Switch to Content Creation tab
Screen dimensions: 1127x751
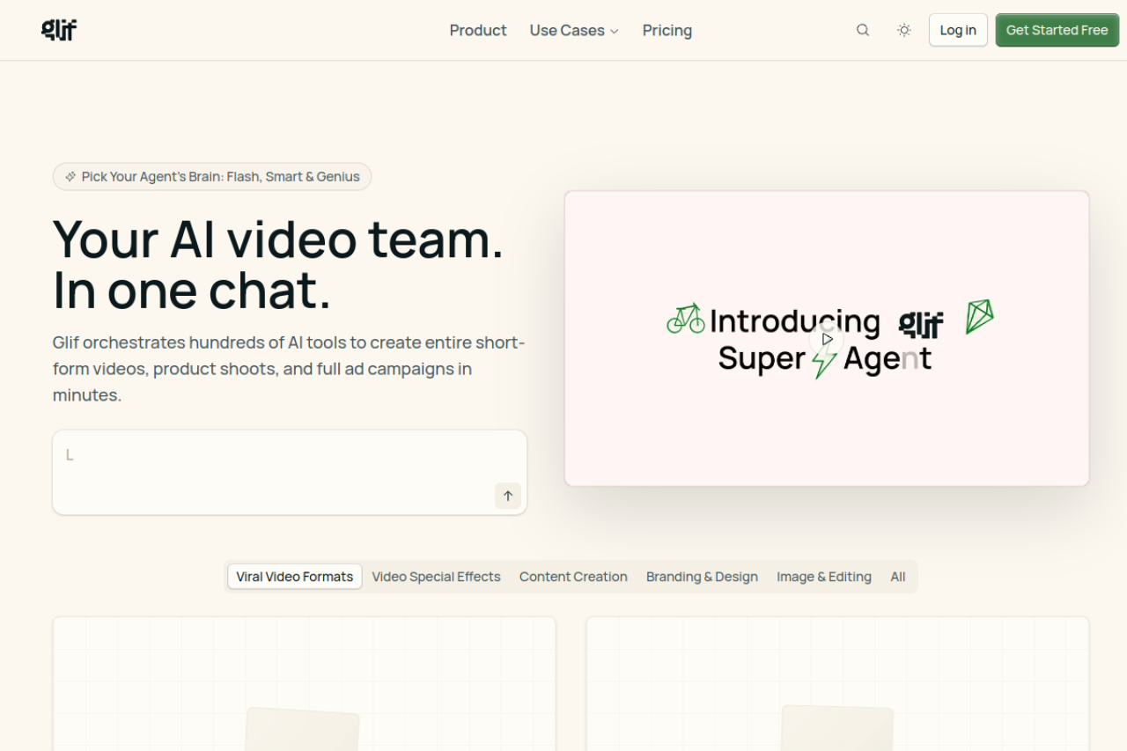tap(573, 577)
